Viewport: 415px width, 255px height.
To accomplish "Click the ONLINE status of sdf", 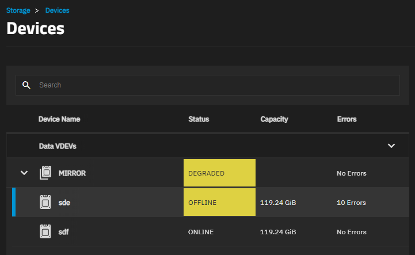I will tap(201, 232).
